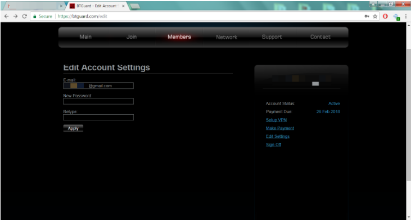The width and height of the screenshot is (411, 220).
Task: Click the blue extension icon with green badge
Action: pos(396,17)
